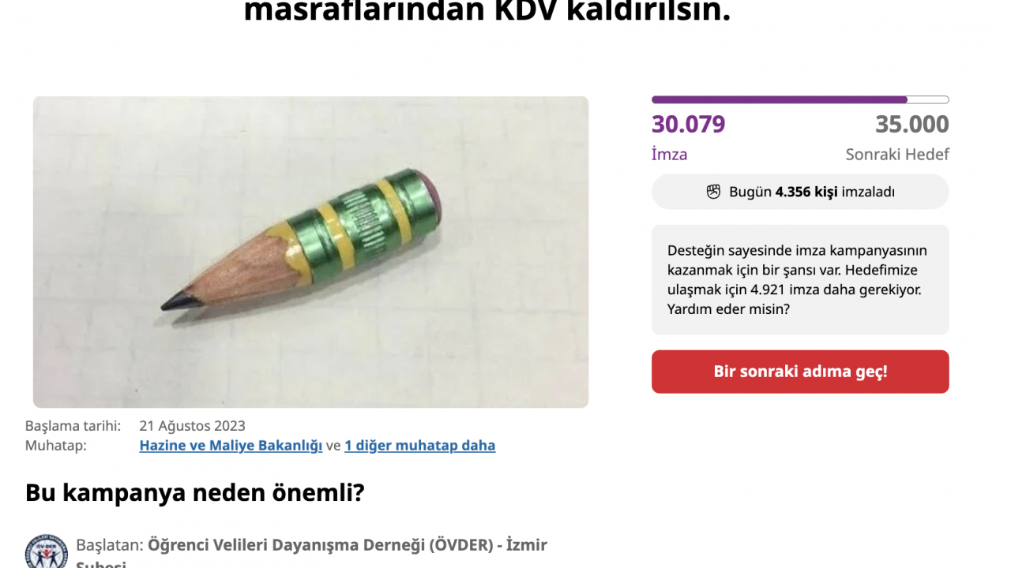Open the ÖVDER organization logo avatar

tap(46, 551)
